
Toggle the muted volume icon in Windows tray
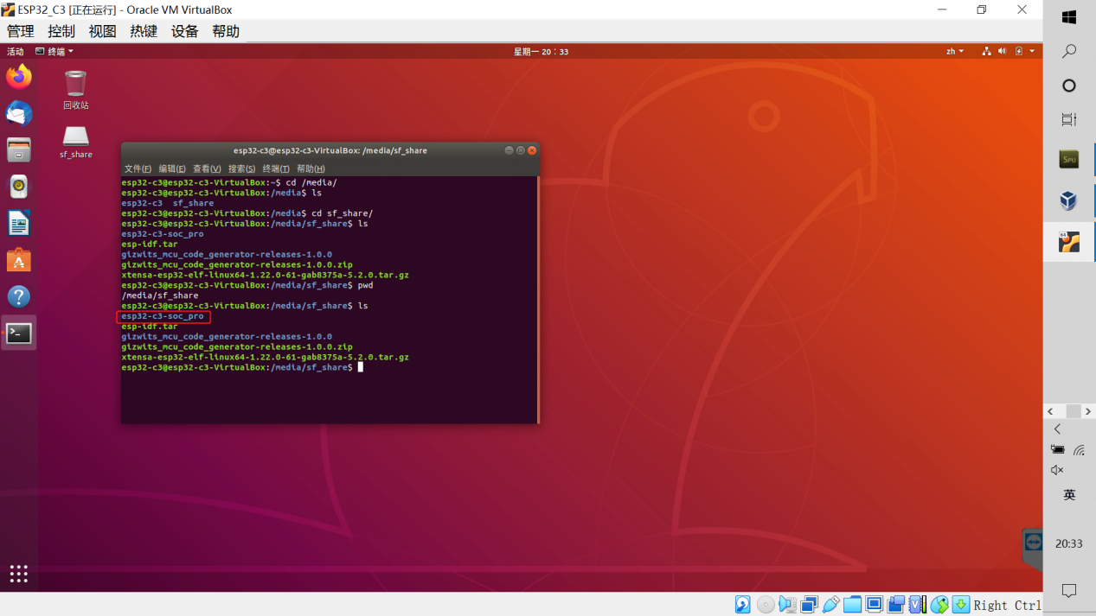1057,470
